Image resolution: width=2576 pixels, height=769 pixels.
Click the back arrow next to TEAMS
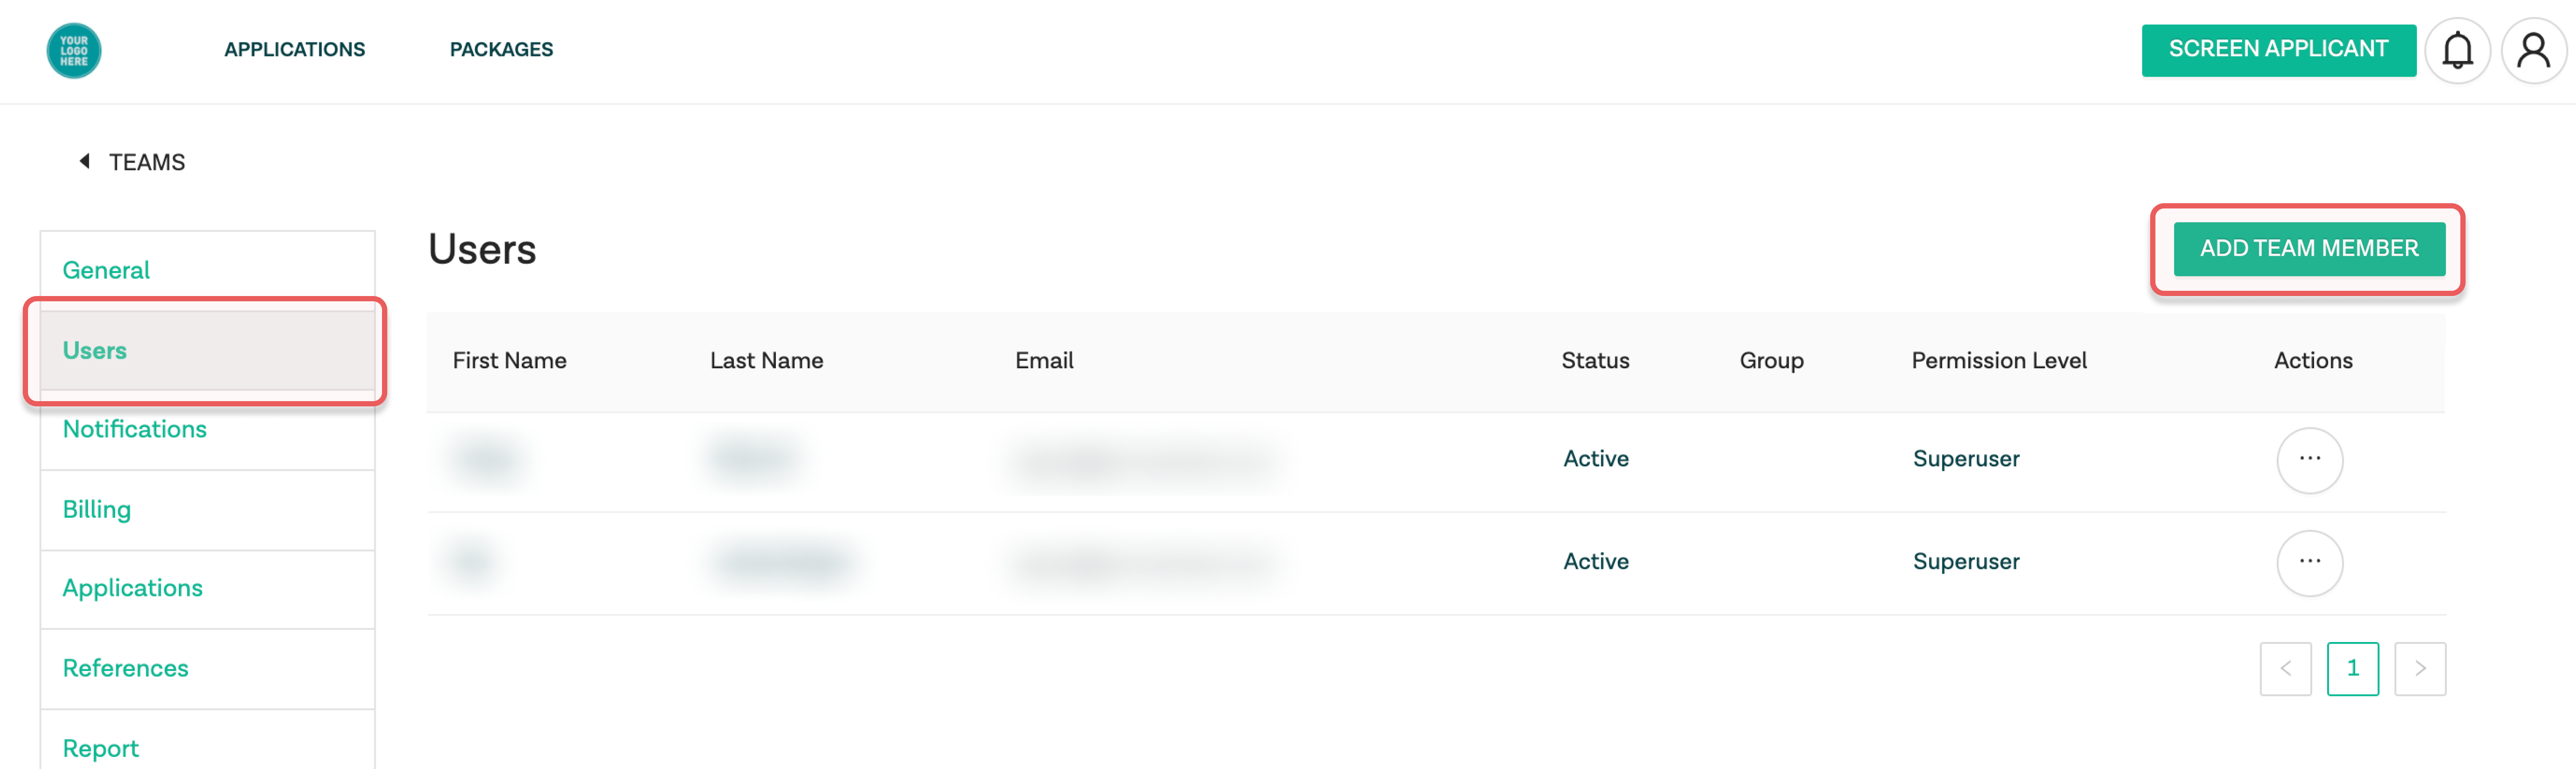click(x=85, y=161)
